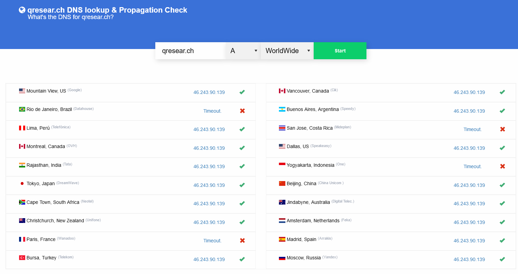This screenshot has width=518, height=274.
Task: Click the green checkmark for Beijing, China
Action: [x=502, y=185]
